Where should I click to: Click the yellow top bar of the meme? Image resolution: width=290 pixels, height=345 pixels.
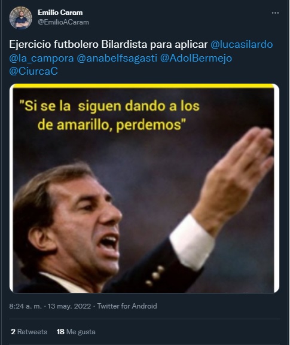144,86
